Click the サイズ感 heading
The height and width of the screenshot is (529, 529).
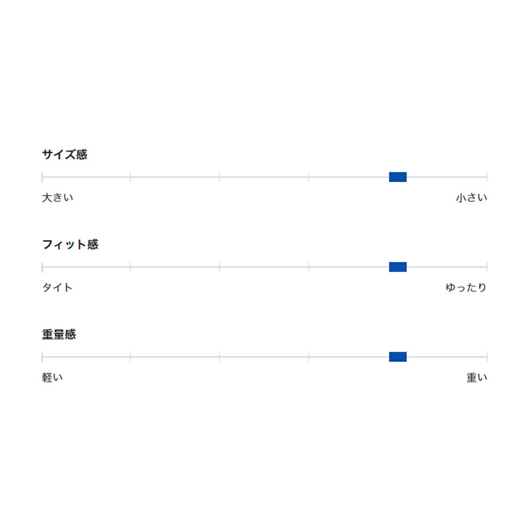[64, 154]
